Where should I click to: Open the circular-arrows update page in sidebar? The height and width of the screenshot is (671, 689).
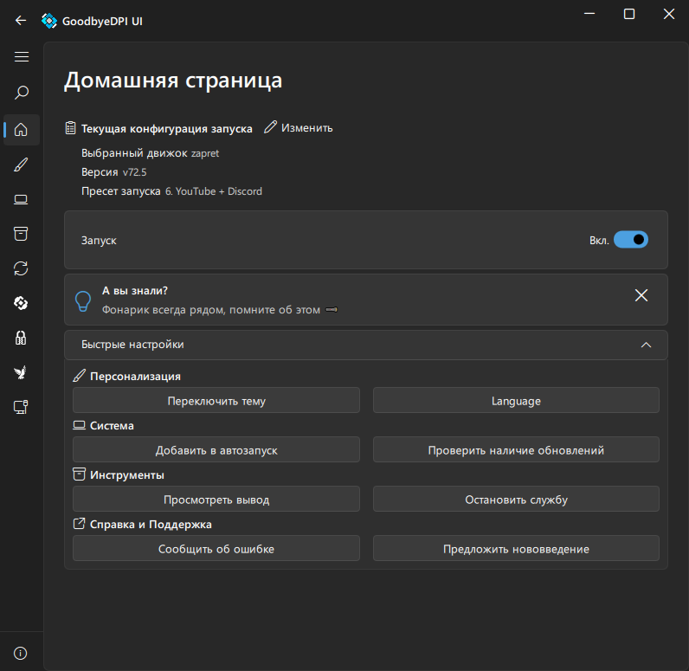click(22, 268)
